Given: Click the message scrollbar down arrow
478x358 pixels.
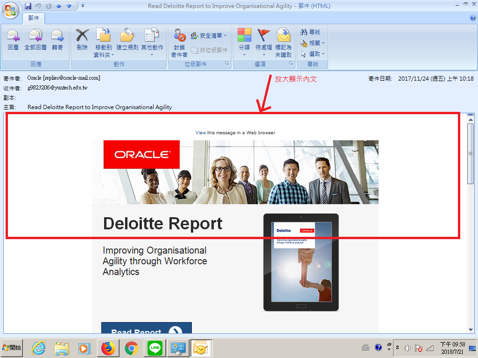Looking at the screenshot, I should point(471,330).
